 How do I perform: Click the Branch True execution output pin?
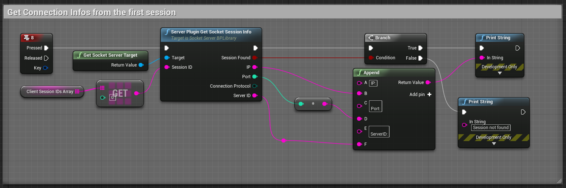[x=420, y=48]
